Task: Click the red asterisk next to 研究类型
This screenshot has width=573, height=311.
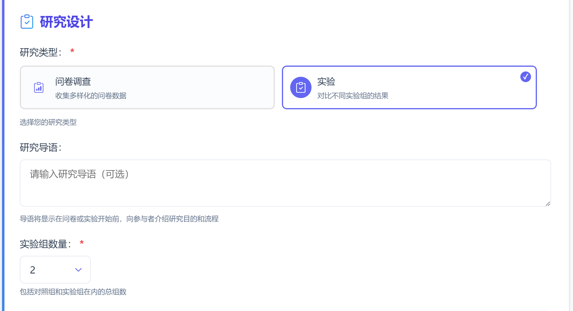Action: click(72, 51)
